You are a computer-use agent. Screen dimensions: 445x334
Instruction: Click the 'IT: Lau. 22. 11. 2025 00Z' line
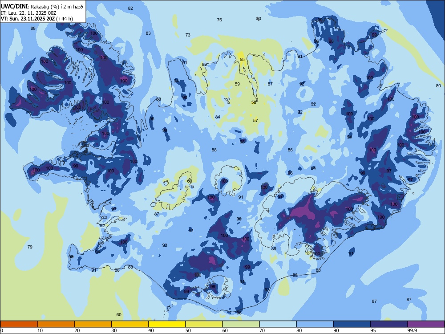click(28, 13)
